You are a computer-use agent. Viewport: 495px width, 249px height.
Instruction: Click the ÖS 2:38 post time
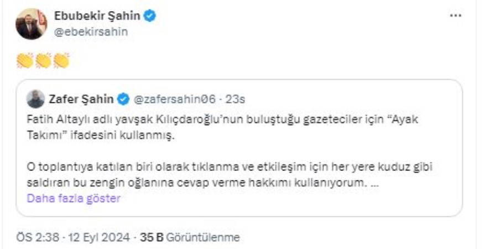38,237
